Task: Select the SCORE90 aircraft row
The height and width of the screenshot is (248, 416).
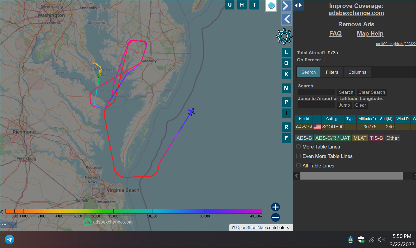Action: point(356,127)
